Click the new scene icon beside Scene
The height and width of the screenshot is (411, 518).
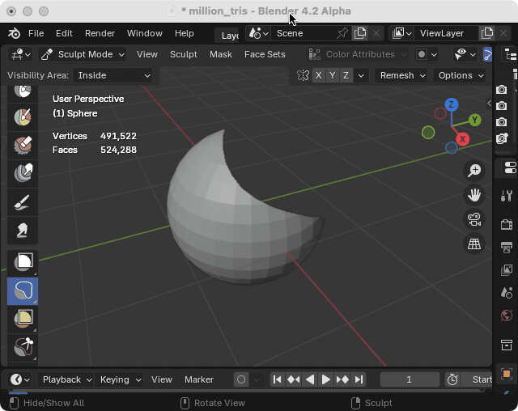(359, 33)
